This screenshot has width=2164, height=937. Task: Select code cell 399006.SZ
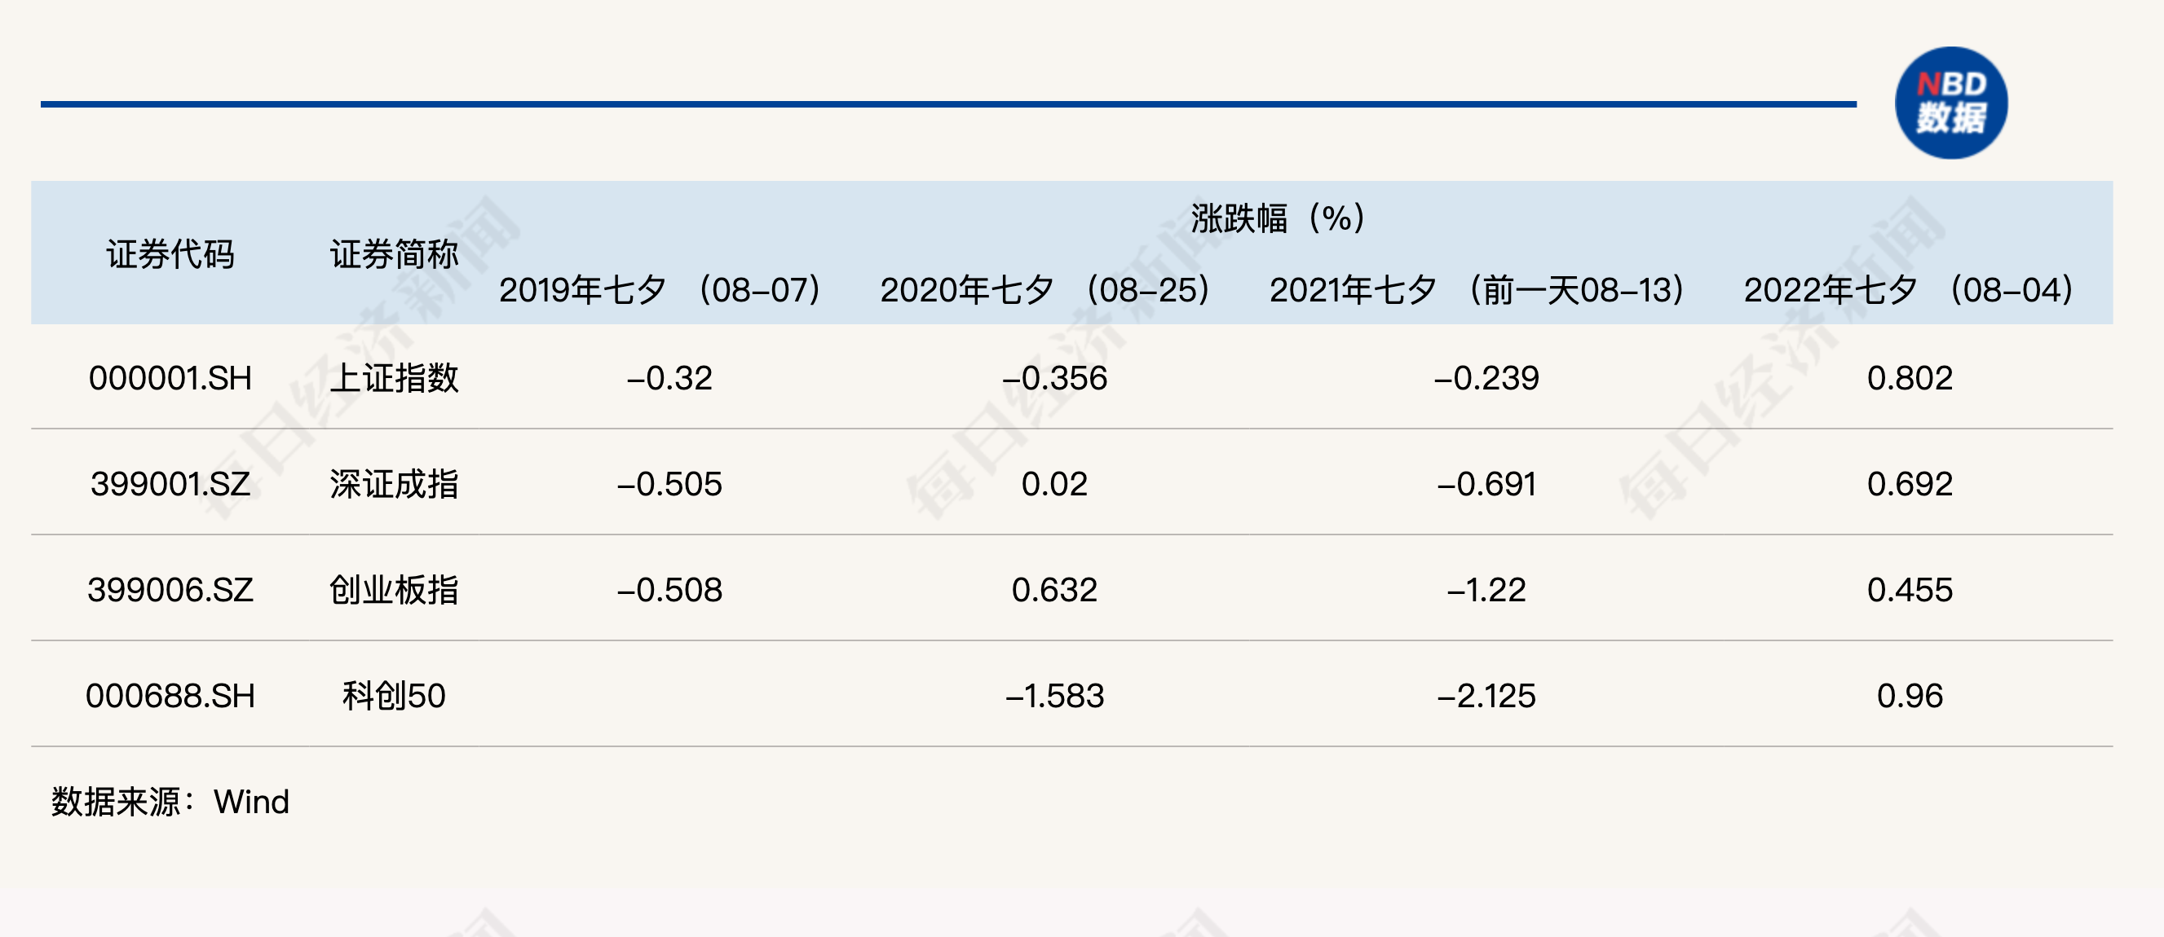(170, 589)
